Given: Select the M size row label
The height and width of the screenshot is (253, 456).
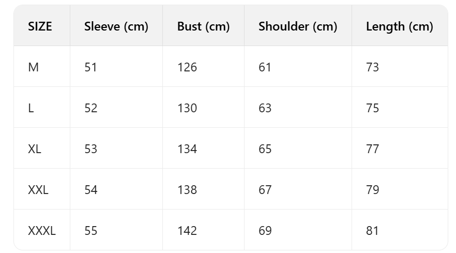Looking at the screenshot, I should click(x=34, y=67).
